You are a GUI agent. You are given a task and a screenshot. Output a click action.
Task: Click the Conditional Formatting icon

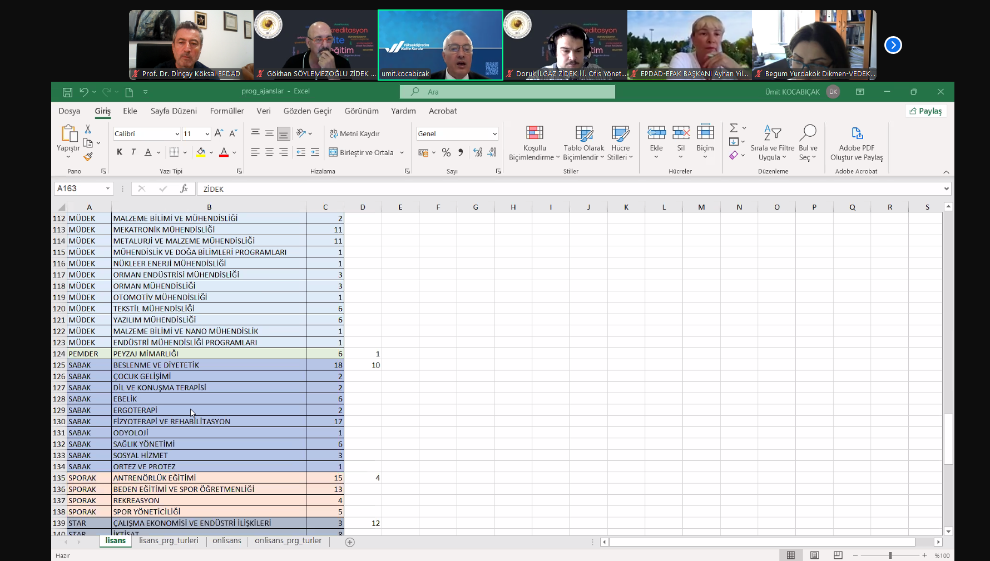(534, 133)
